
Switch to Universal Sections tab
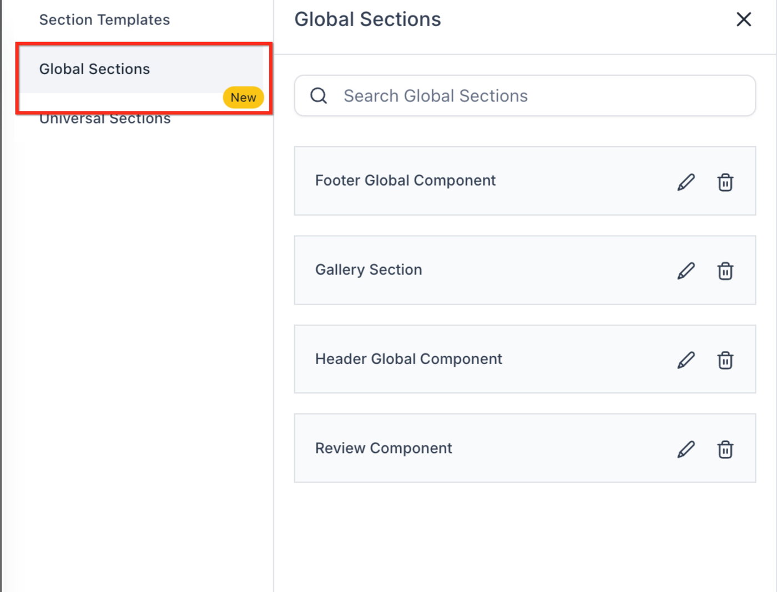[105, 120]
